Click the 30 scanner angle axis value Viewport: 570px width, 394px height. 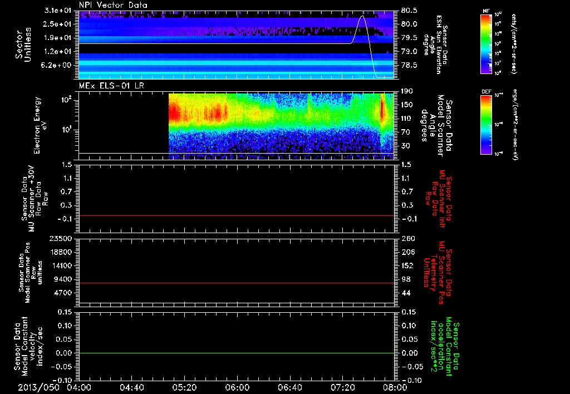pos(405,146)
